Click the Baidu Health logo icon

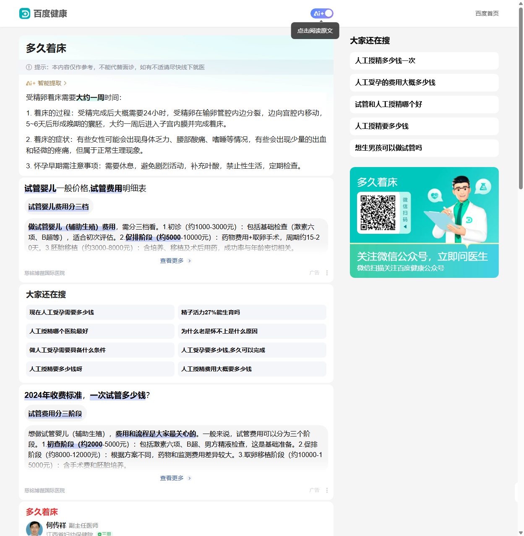point(25,13)
